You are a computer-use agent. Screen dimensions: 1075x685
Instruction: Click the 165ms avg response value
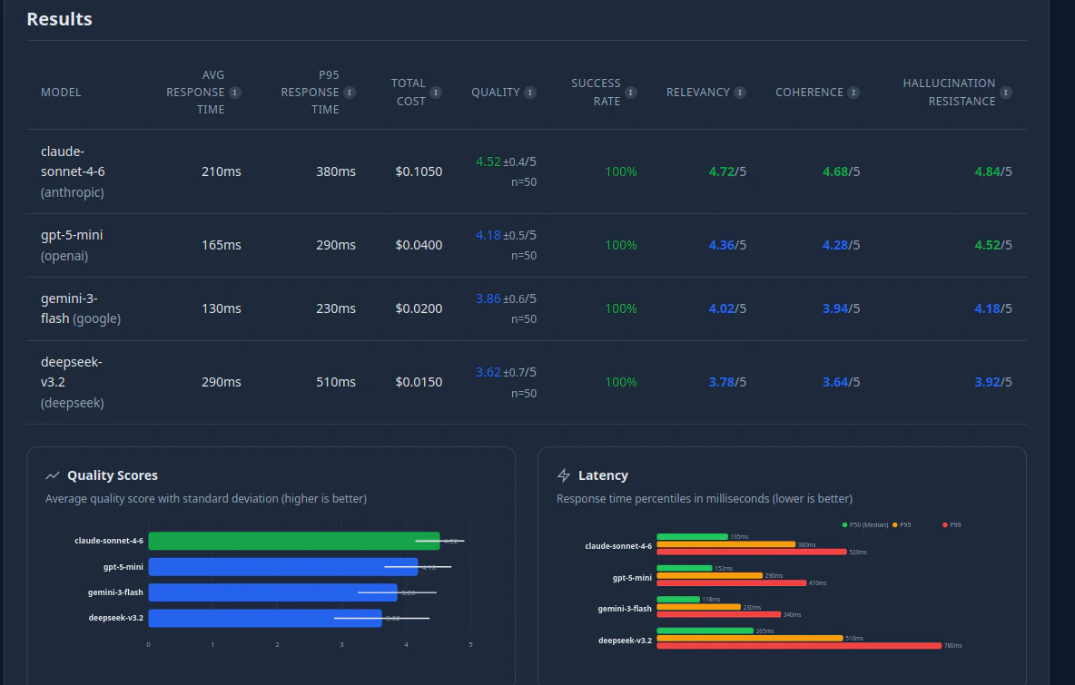point(221,245)
